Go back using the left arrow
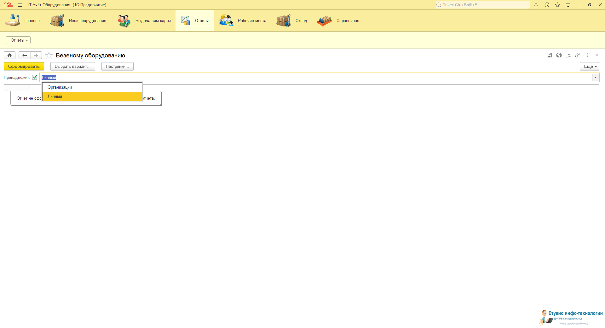Viewport: 605px width, 328px height. (x=24, y=56)
